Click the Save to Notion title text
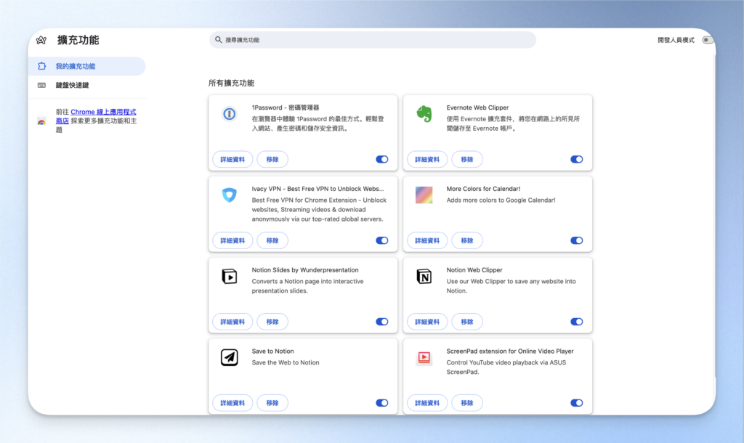This screenshot has height=443, width=744. point(273,351)
